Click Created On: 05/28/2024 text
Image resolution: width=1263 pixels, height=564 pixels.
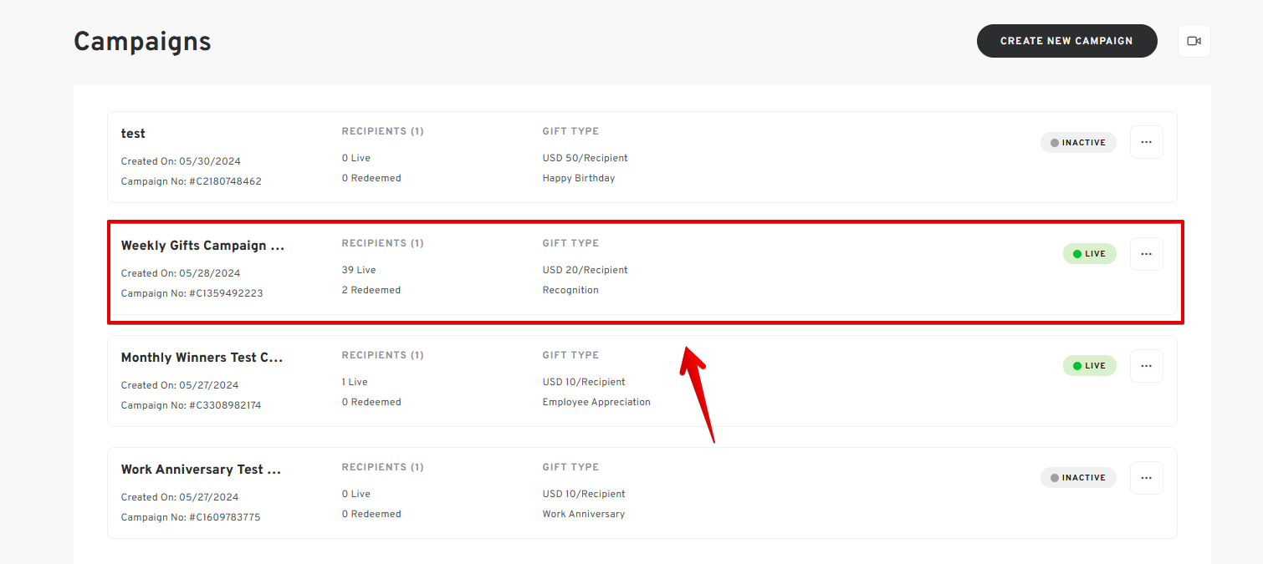click(181, 273)
